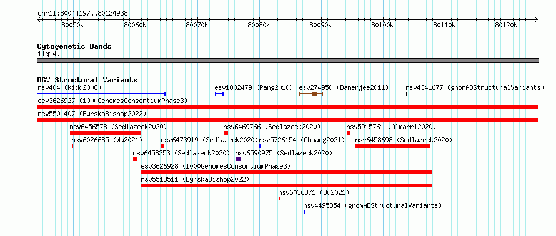556x236 pixels.
Task: Select the red nsv6456578 variant bar
Action: click(106, 133)
